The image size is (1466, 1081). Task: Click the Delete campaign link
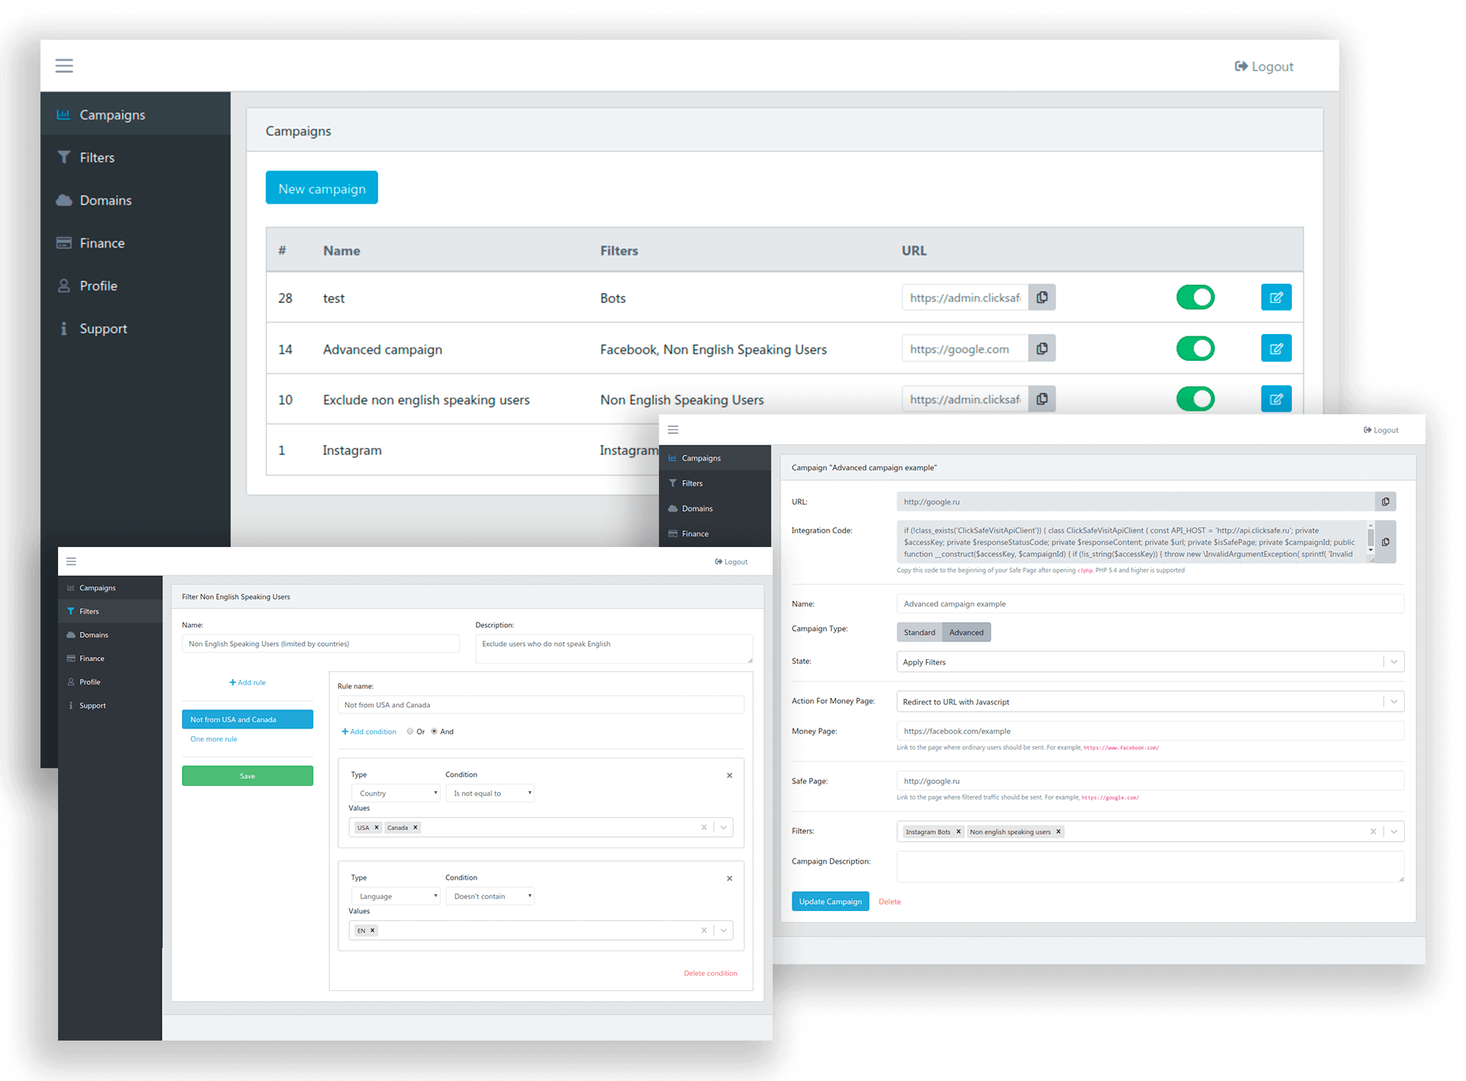pyautogui.click(x=890, y=902)
